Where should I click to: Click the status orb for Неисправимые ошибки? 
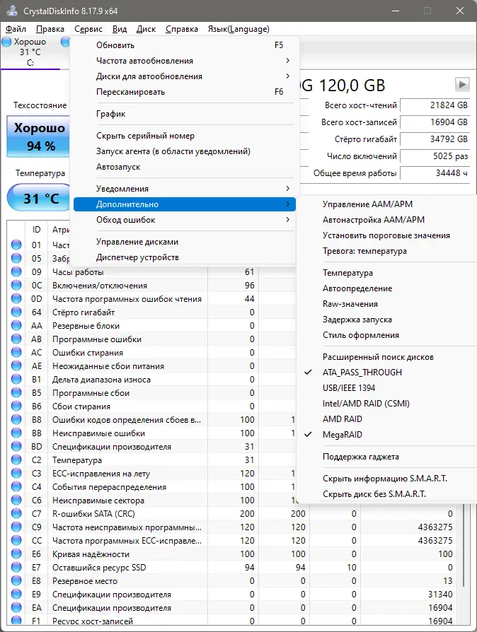pos(17,433)
